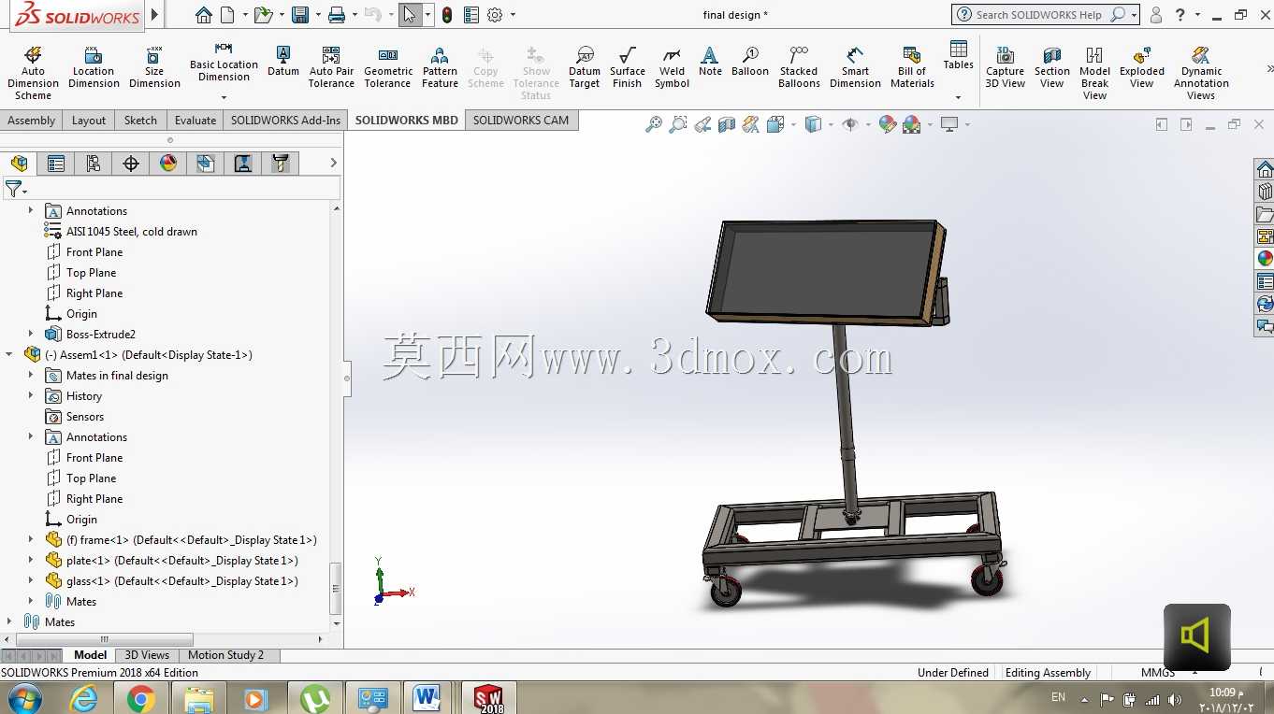Viewport: 1274px width, 714px height.
Task: Select the Sensors item in the tree
Action: point(75,417)
